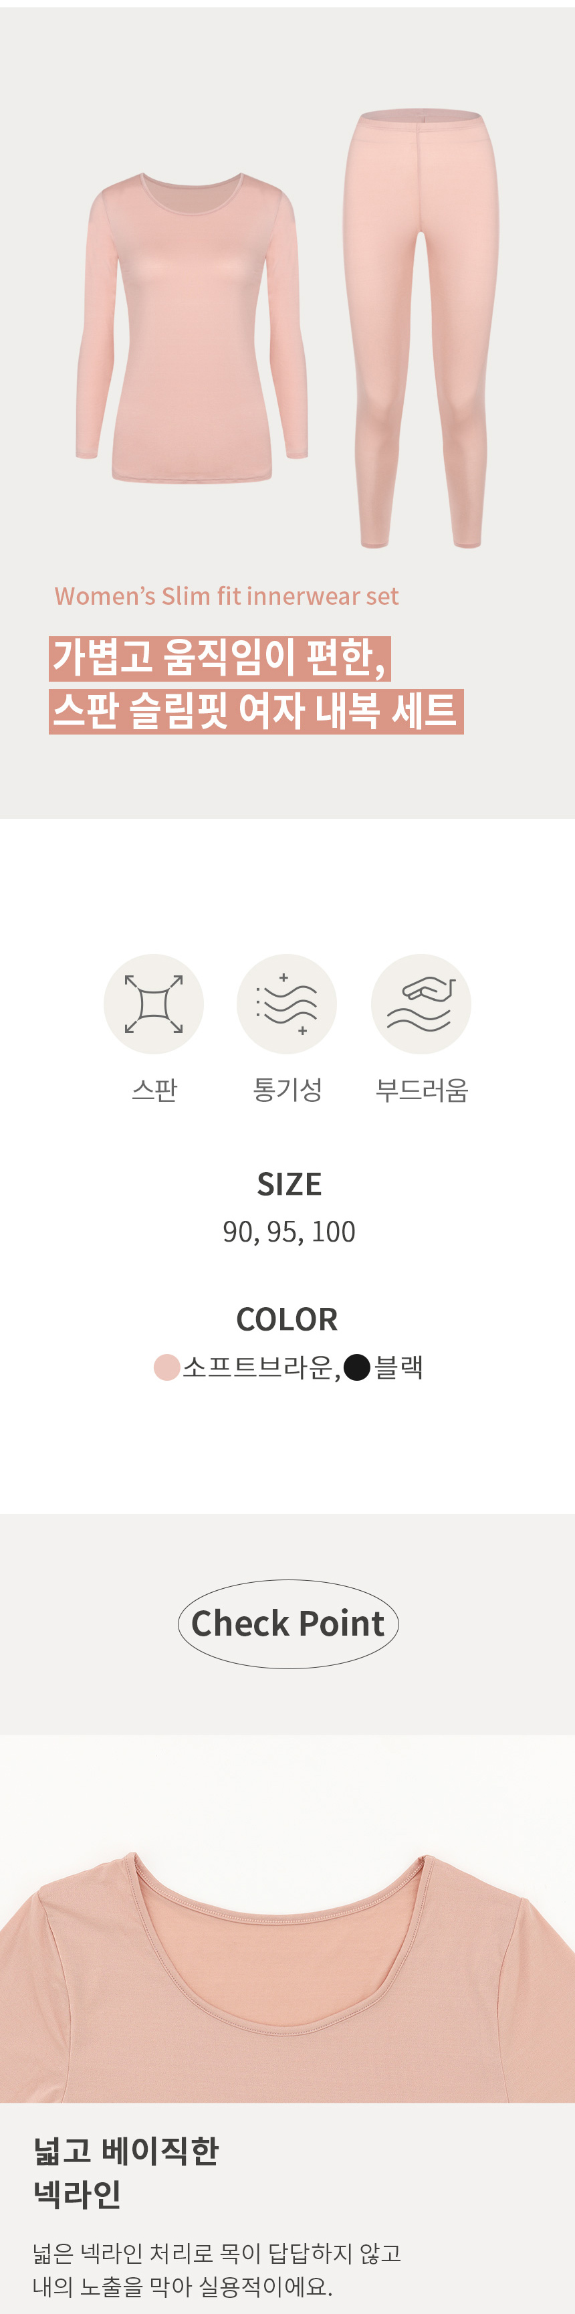The height and width of the screenshot is (2314, 575).
Task: Select the 통기성 feature label
Action: click(287, 1090)
